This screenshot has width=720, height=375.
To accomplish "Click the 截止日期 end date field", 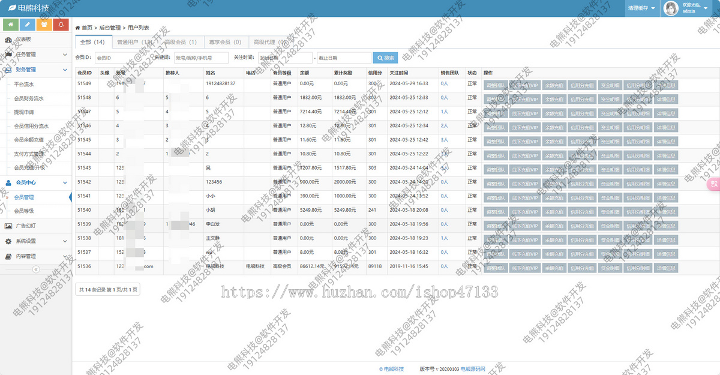I will coord(344,58).
